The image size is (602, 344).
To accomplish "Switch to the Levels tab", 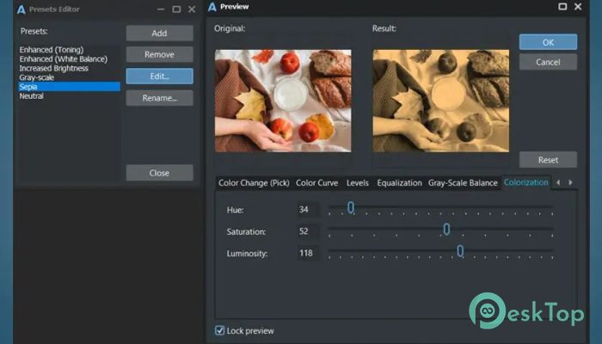I will (358, 182).
